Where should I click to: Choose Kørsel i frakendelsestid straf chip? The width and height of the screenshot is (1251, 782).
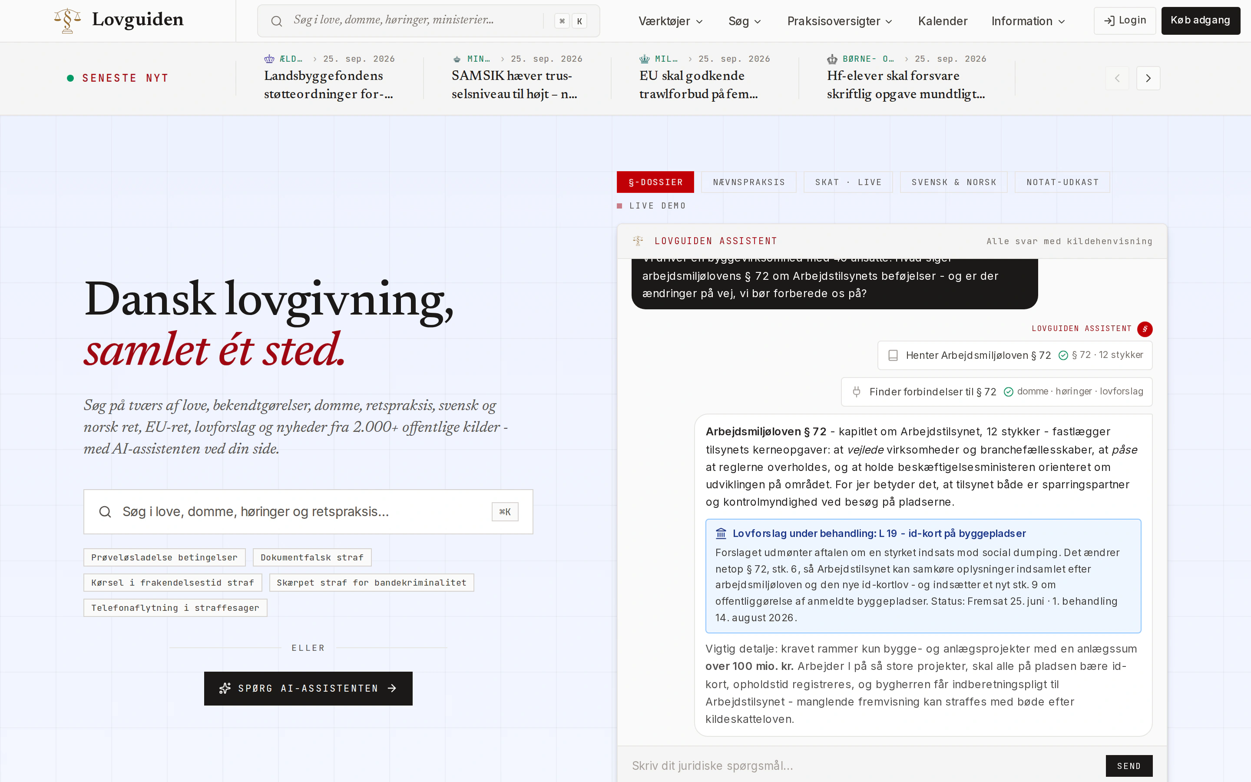point(172,583)
